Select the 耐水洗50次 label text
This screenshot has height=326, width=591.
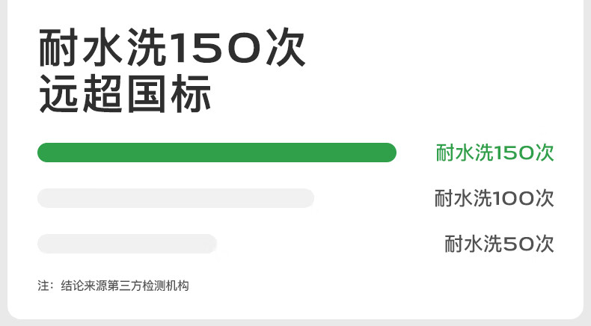[x=499, y=244]
